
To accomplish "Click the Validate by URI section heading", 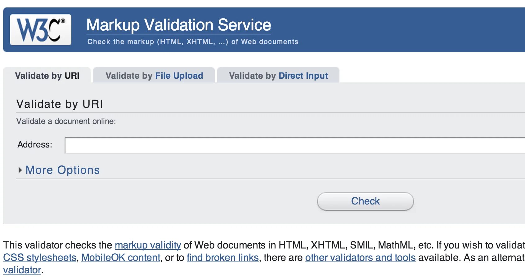I will 60,104.
